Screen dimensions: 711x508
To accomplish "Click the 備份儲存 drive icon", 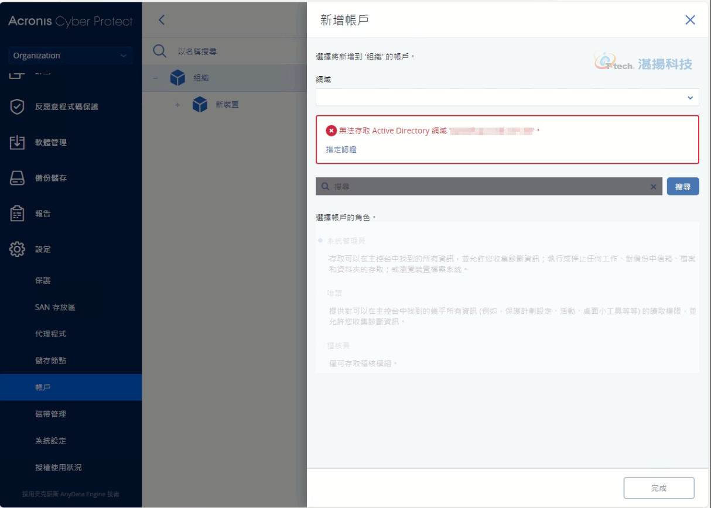I will (x=18, y=178).
